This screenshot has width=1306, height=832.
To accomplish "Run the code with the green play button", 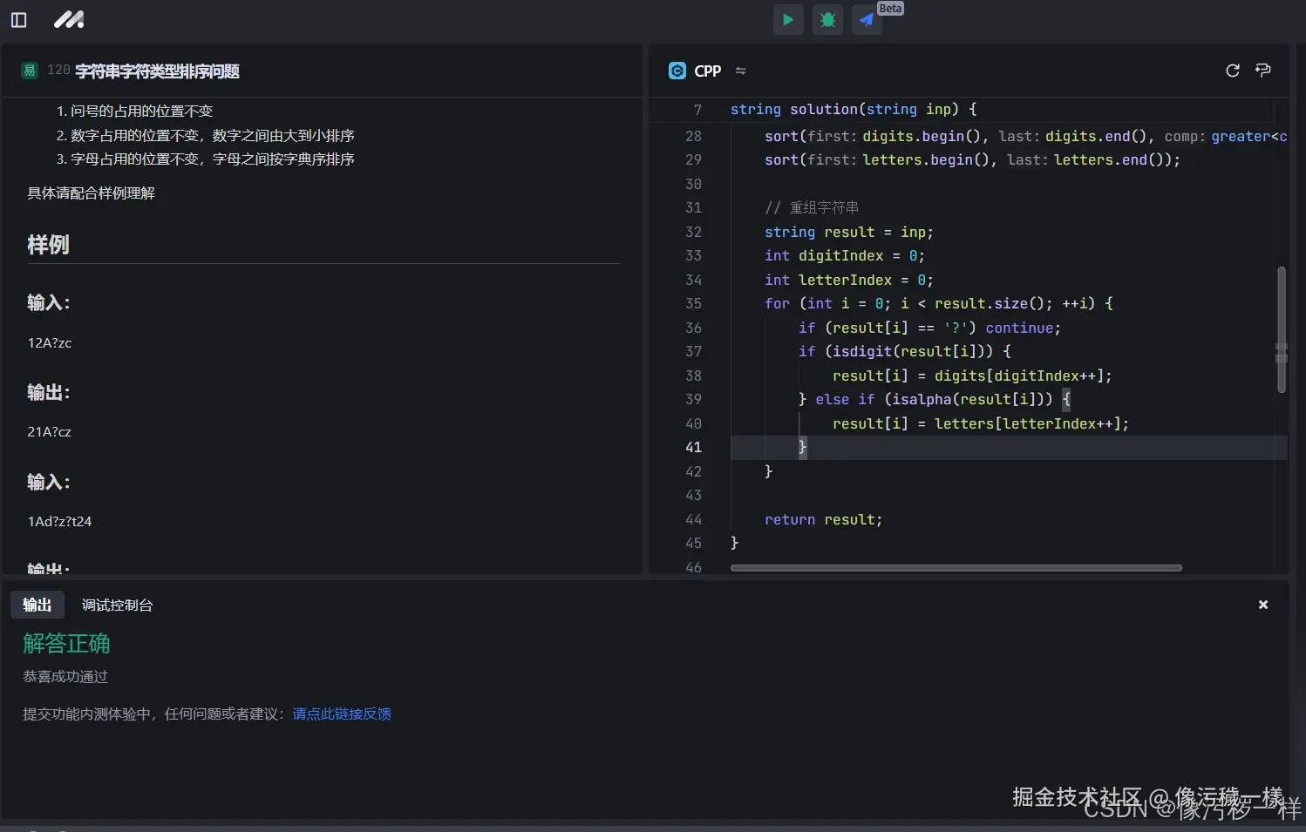I will point(788,19).
